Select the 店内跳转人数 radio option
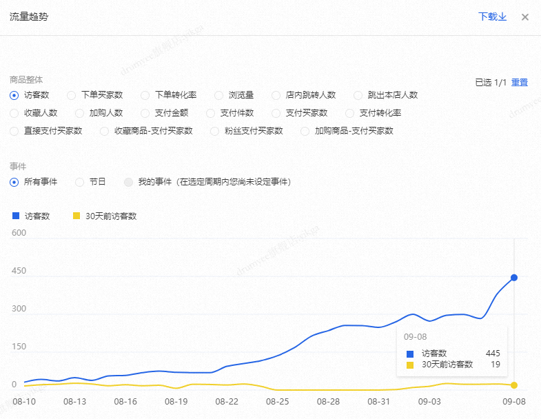This screenshot has width=541, height=419. [x=276, y=95]
